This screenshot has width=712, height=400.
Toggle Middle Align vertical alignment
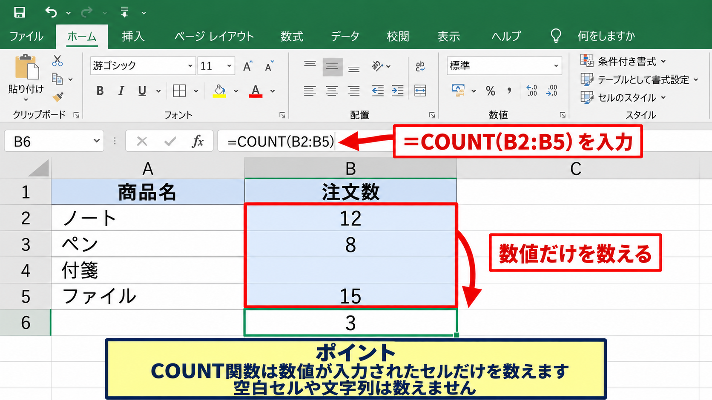[x=332, y=66]
